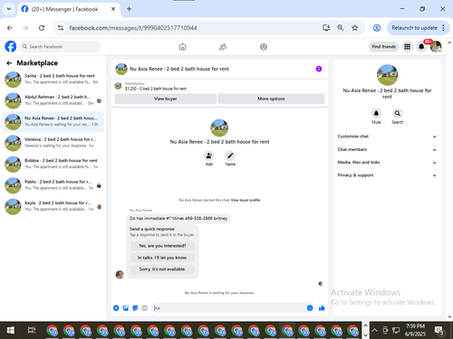Open the Groups icon in top navigation

[x=264, y=47]
